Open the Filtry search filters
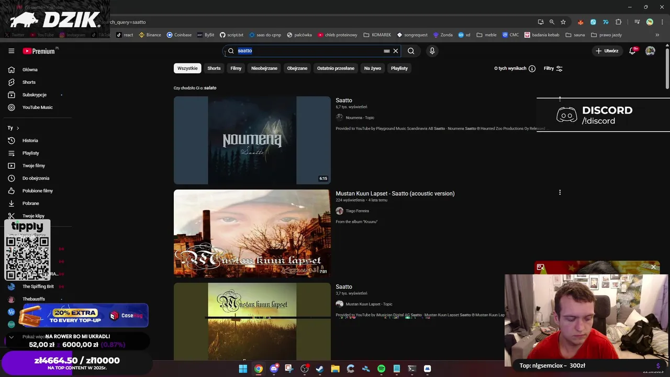This screenshot has height=377, width=670. point(553,69)
